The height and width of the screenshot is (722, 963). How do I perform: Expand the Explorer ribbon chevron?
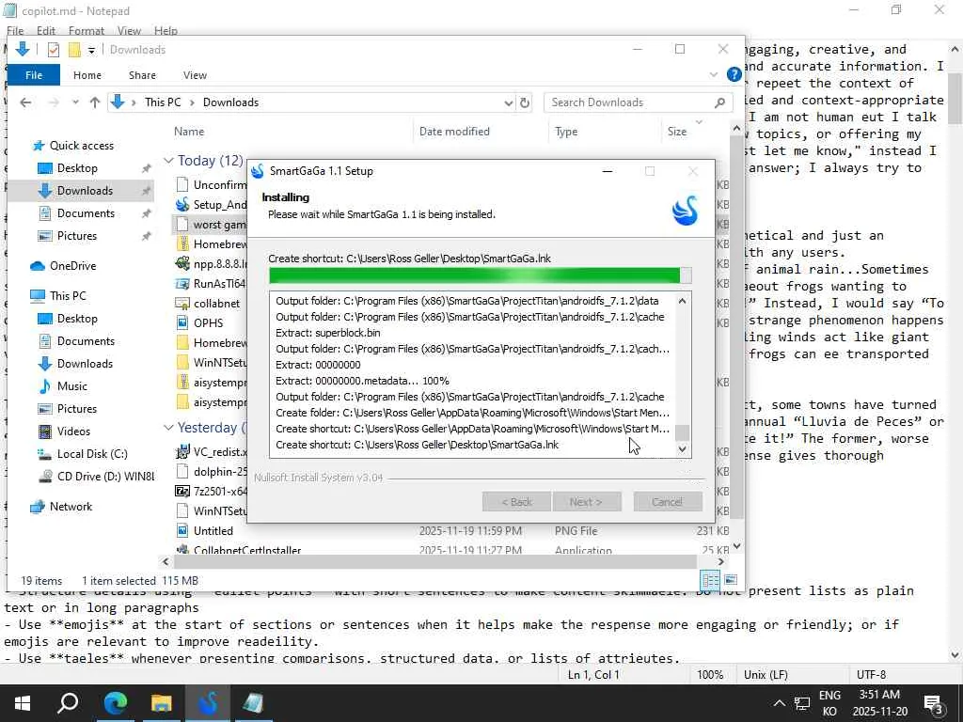tap(713, 75)
